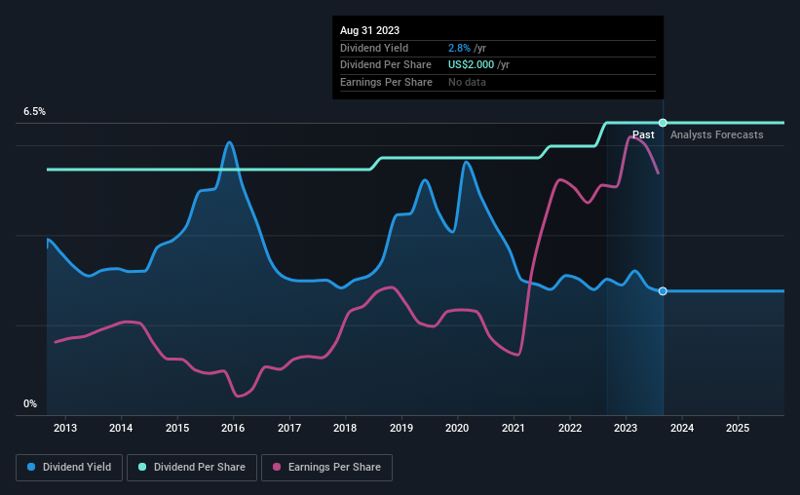Click the 2025 x-axis year label
This screenshot has width=800, height=495.
click(x=738, y=428)
